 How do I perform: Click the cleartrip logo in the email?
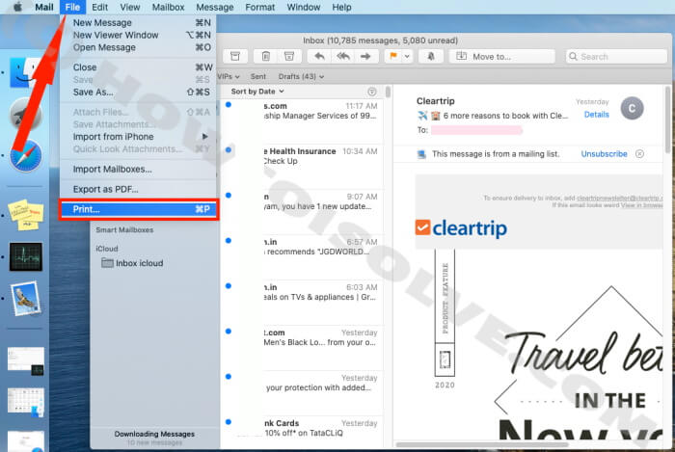coord(461,228)
